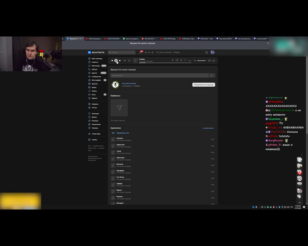The image size is (308, 246).
Task: Focus the music search field
Action: point(160,76)
